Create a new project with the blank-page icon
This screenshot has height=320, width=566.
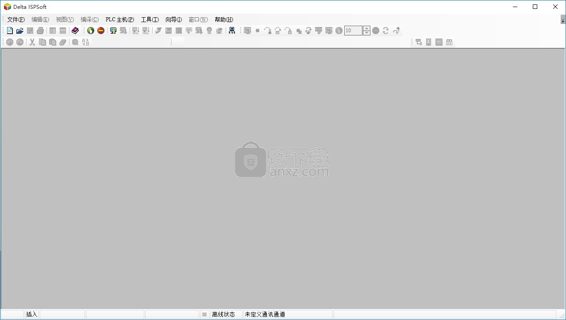pos(10,31)
